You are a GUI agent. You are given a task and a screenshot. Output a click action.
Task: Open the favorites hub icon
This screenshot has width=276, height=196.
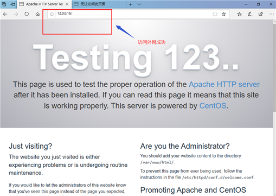pos(239,14)
